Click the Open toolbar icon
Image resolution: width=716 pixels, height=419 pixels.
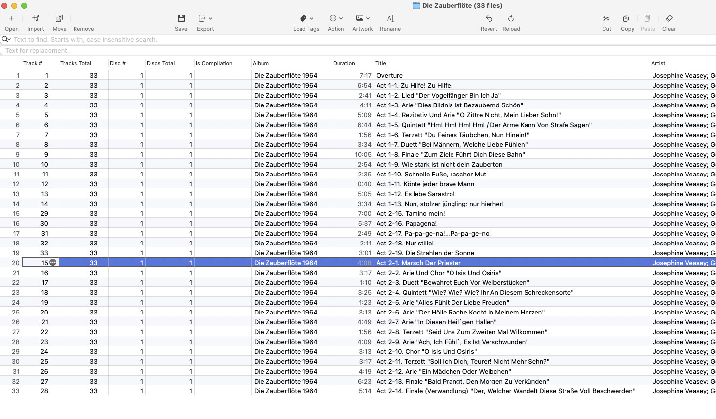point(11,19)
